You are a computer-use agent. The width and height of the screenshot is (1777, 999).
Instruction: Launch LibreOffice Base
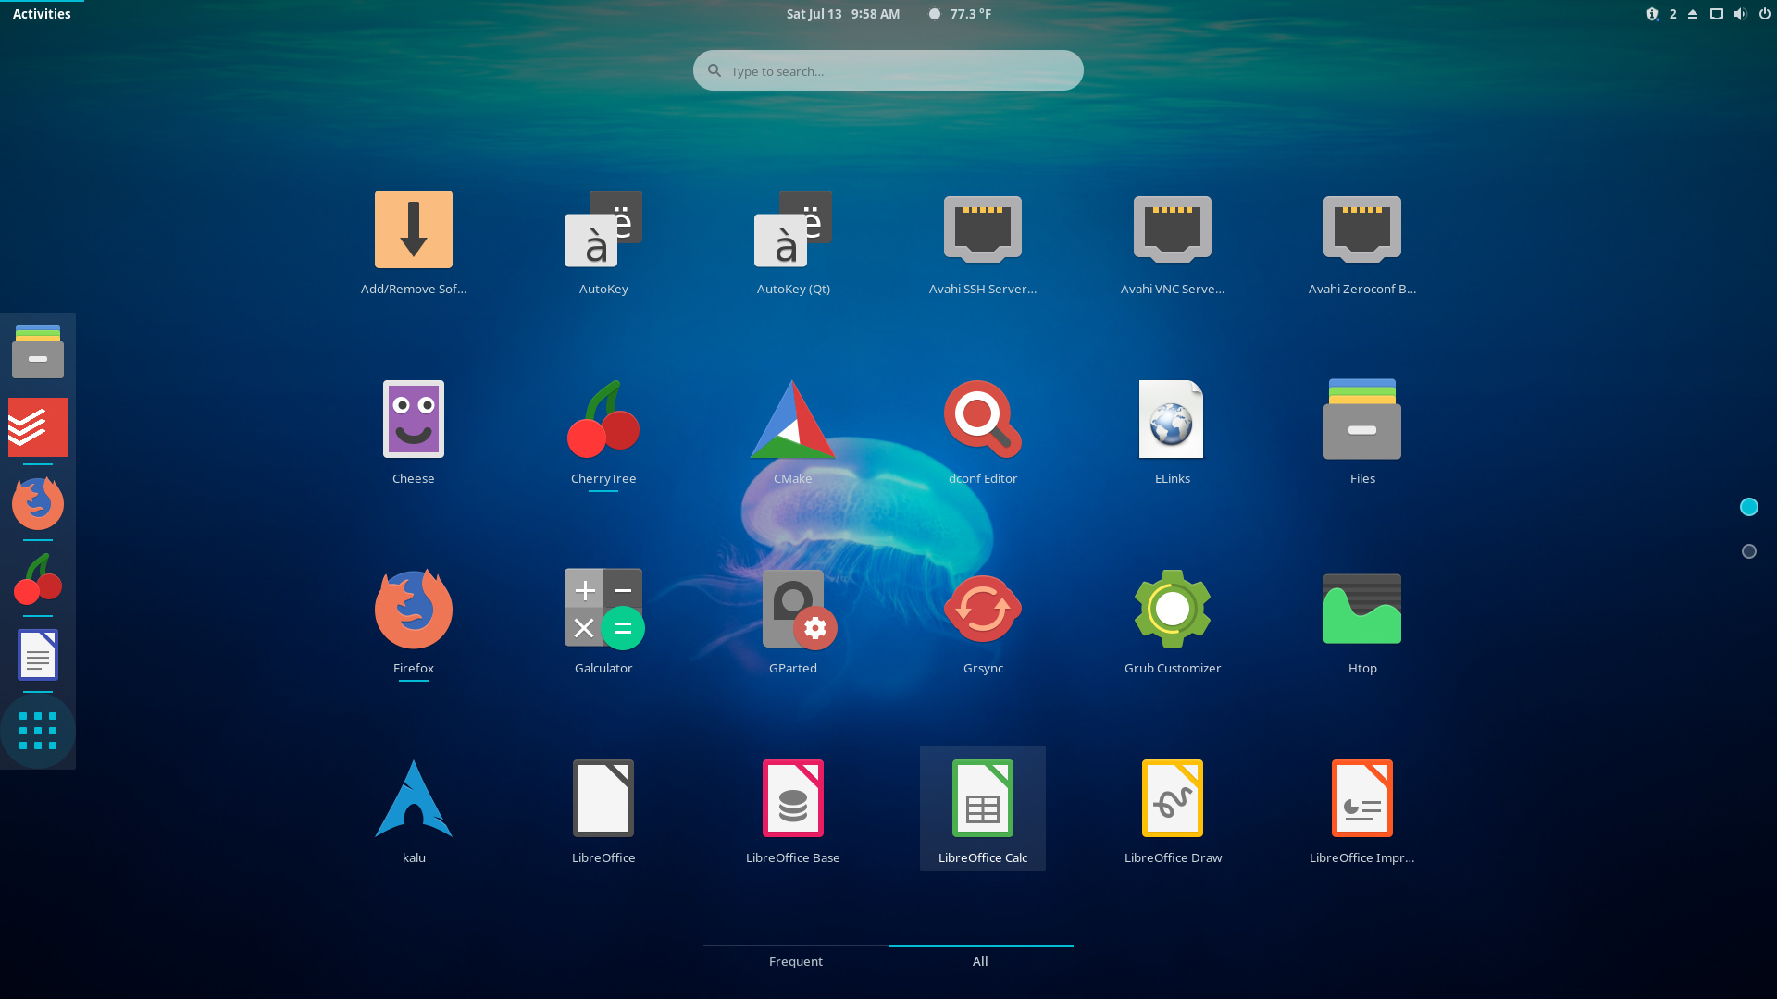793,811
